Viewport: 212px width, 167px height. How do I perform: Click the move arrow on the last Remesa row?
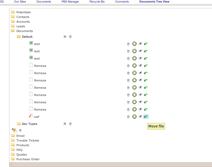146,110
